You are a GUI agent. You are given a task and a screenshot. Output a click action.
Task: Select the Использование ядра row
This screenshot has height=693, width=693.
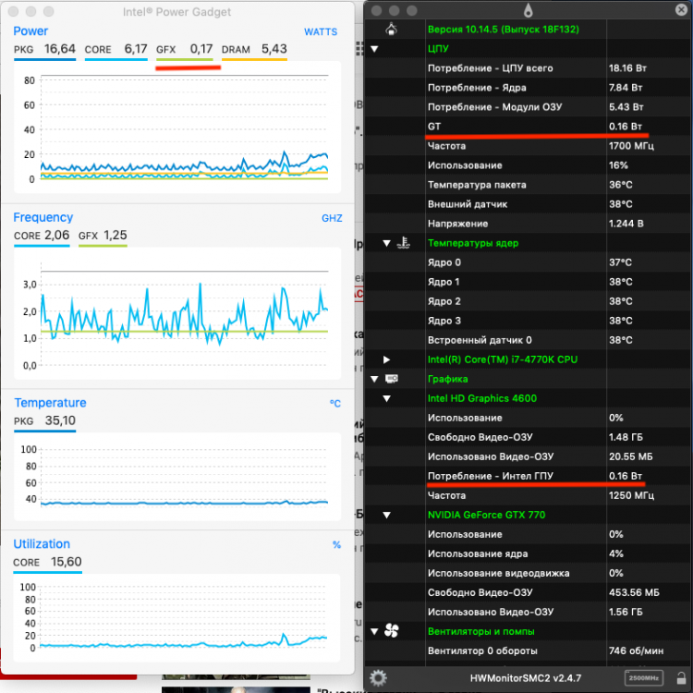tap(529, 553)
